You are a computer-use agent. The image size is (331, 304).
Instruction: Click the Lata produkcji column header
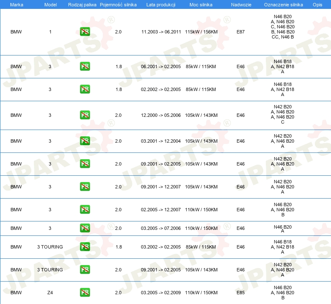[x=161, y=5]
